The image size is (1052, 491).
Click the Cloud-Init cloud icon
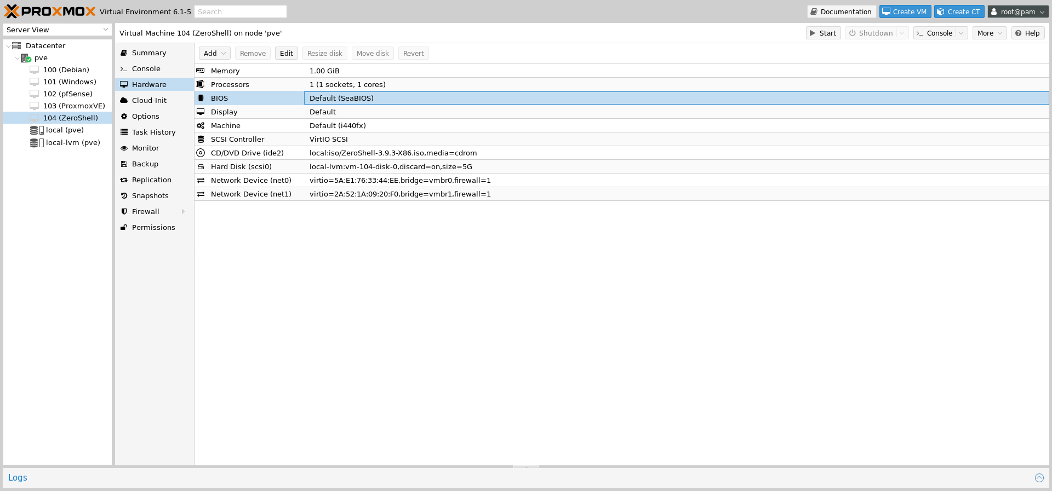pyautogui.click(x=124, y=100)
